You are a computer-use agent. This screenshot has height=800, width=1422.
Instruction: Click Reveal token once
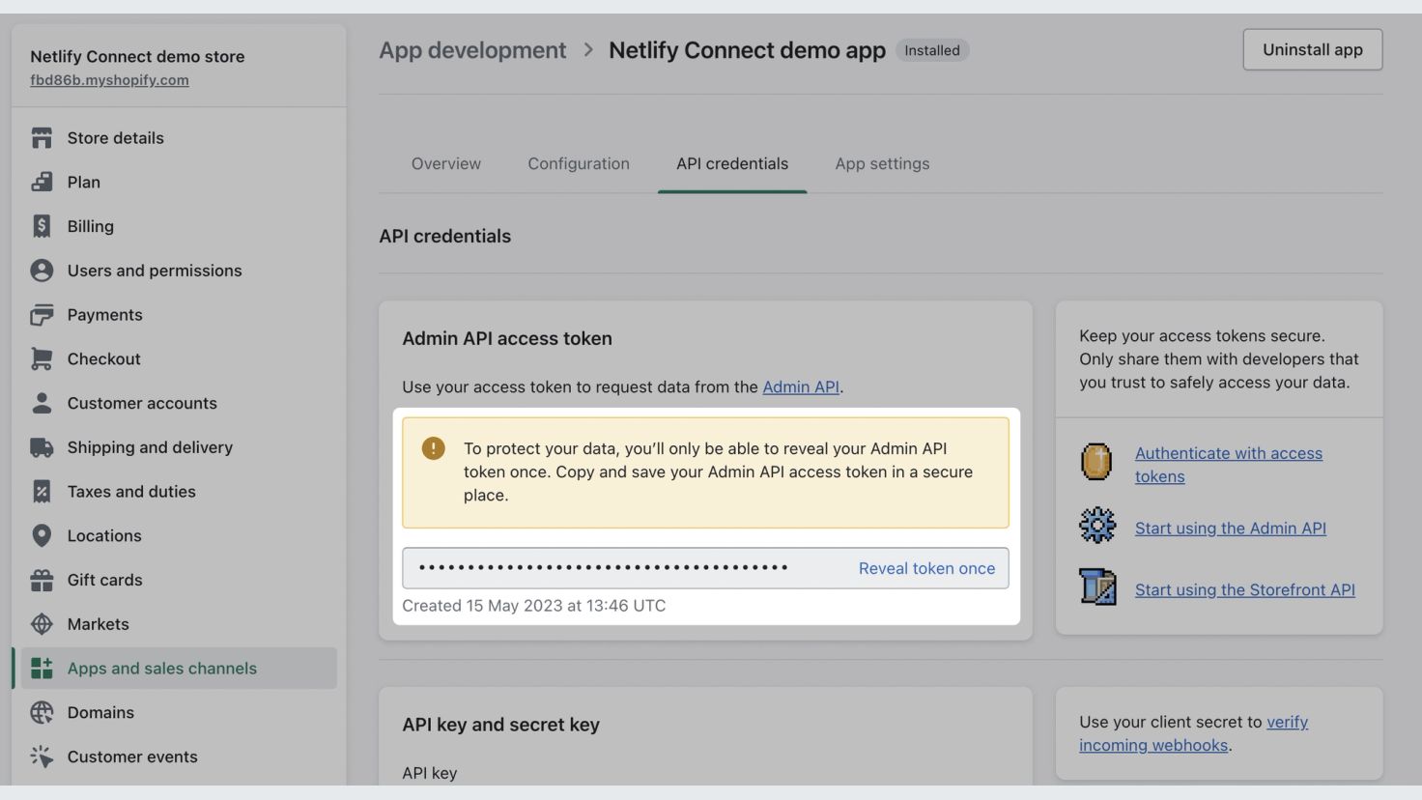pos(926,568)
